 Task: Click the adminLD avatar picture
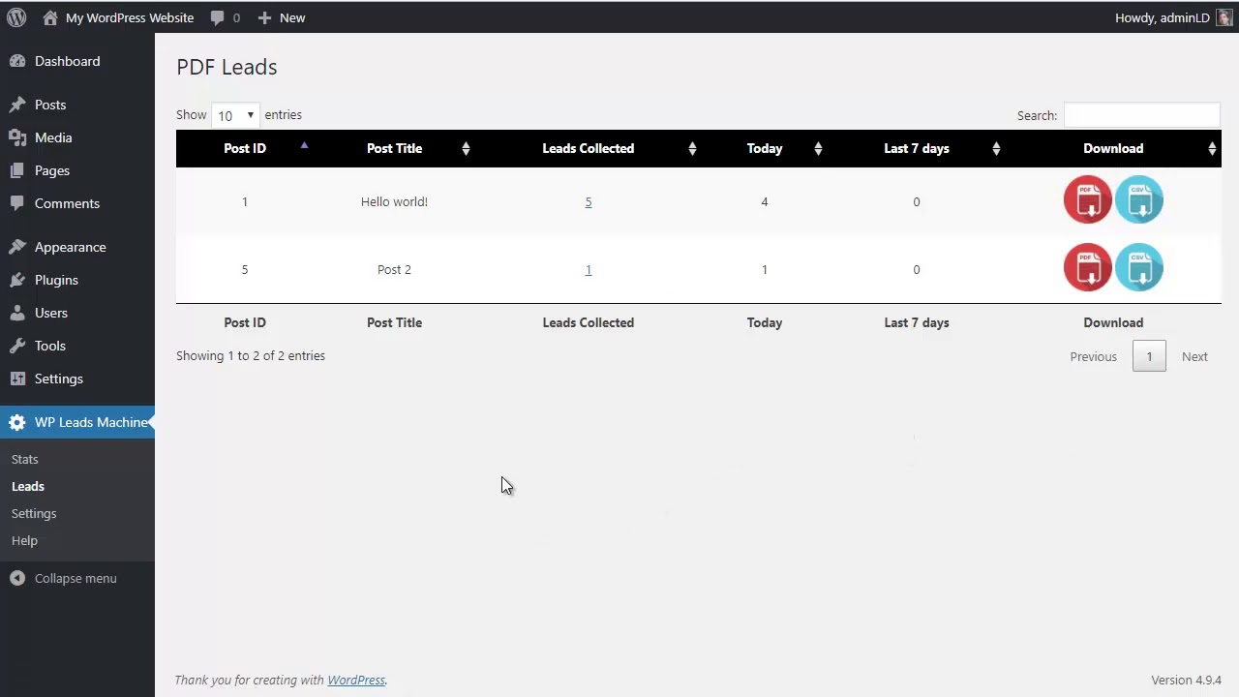[x=1224, y=17]
